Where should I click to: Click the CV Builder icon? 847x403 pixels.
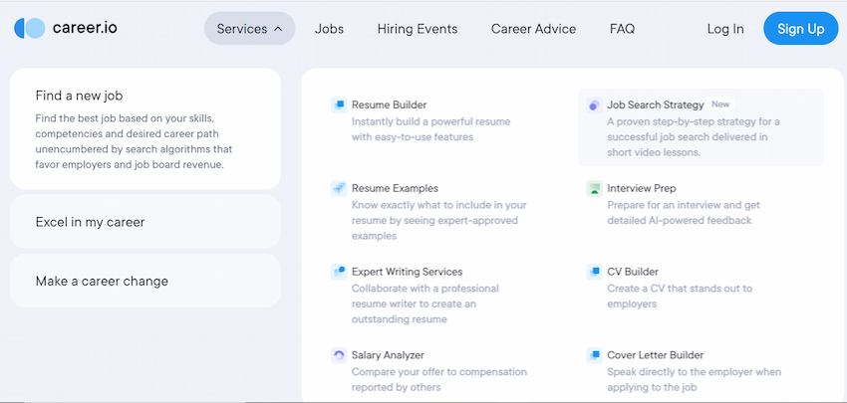(594, 272)
